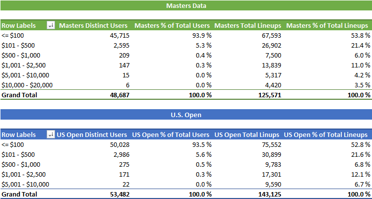Select the cell showing 2,986

pos(122,155)
